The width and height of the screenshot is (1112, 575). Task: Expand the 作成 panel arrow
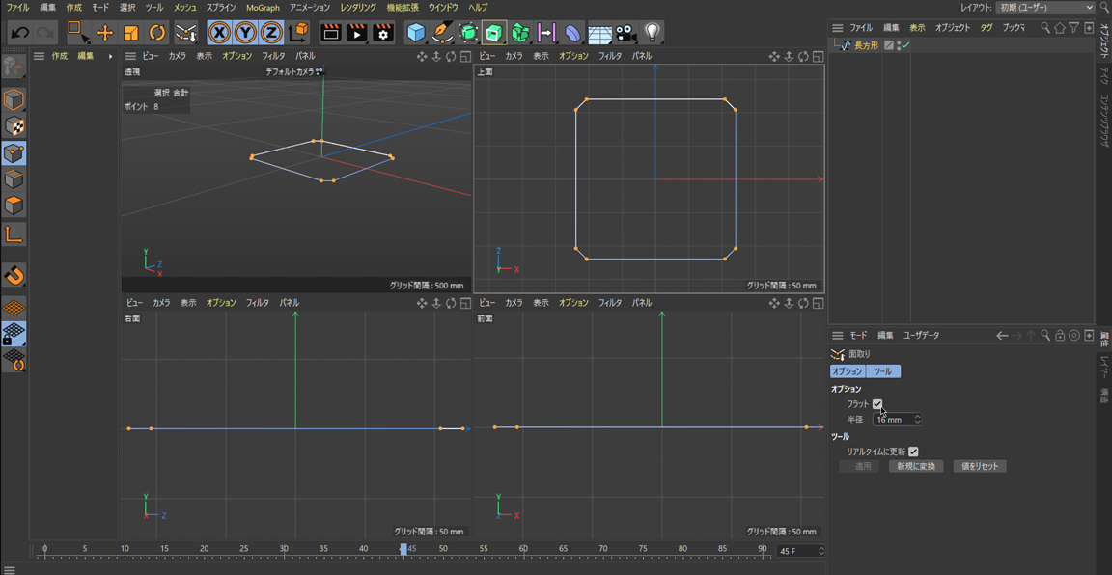click(x=110, y=56)
